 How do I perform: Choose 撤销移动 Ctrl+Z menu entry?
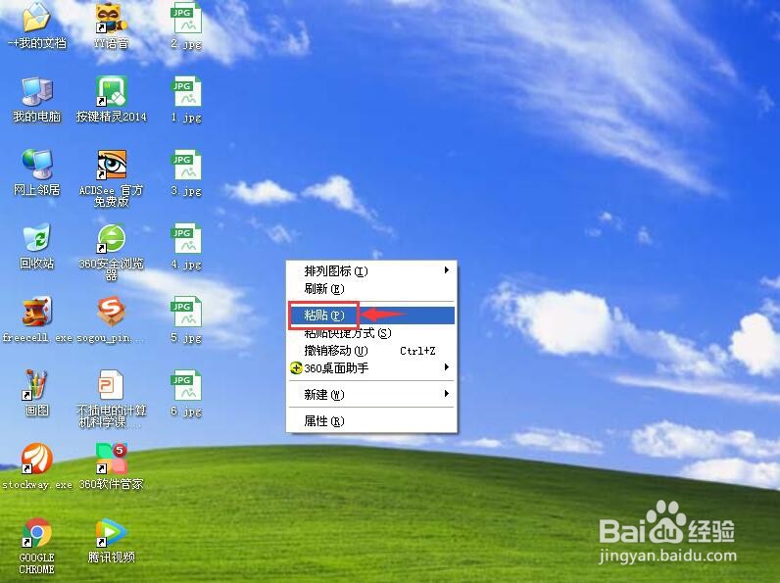coord(371,351)
